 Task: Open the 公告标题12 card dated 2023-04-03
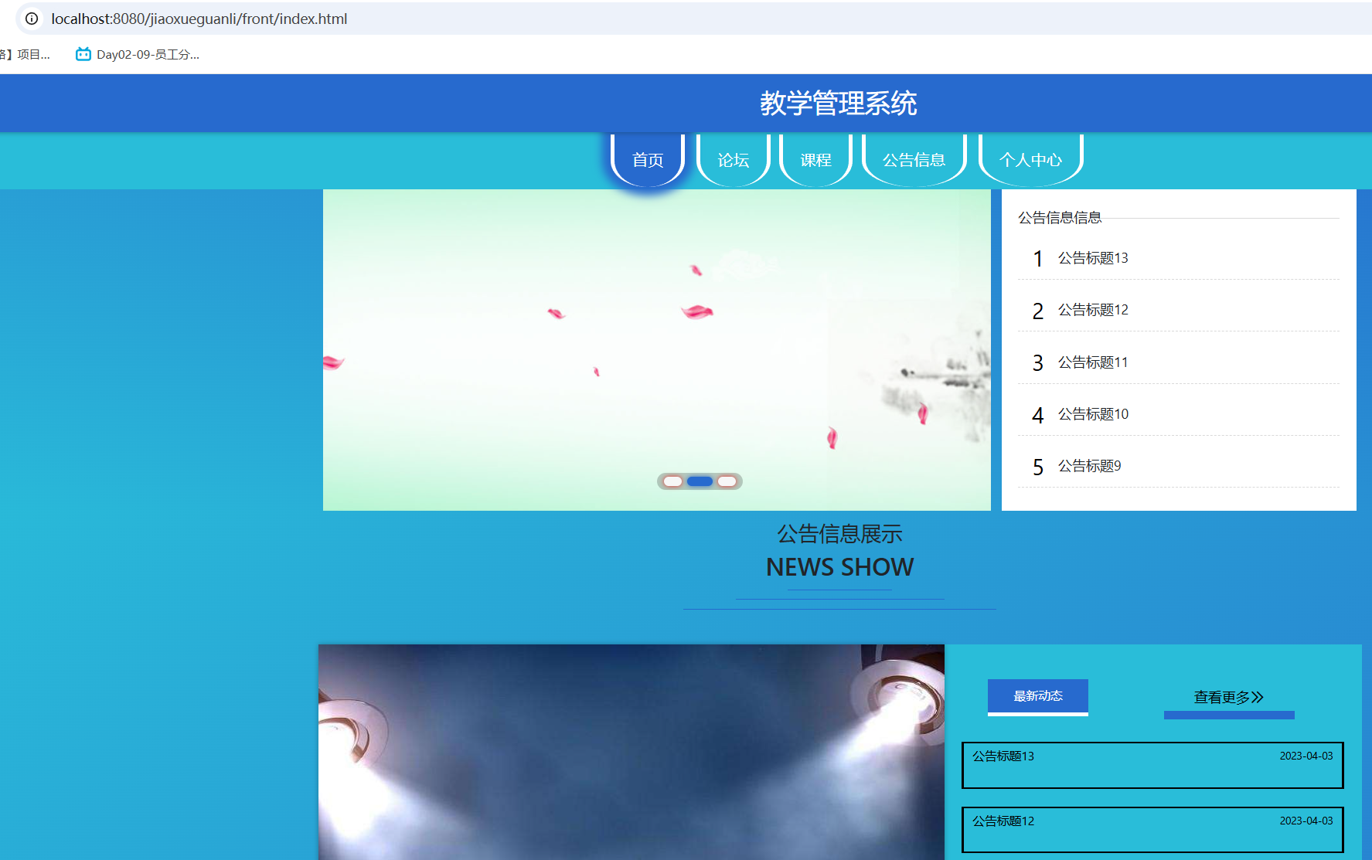1152,831
